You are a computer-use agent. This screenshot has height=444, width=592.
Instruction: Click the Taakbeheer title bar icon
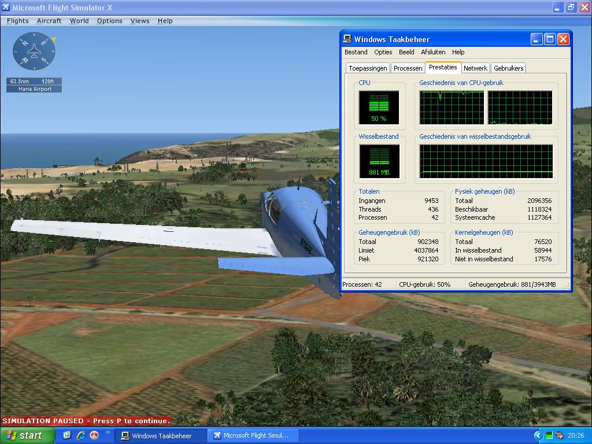(x=347, y=39)
